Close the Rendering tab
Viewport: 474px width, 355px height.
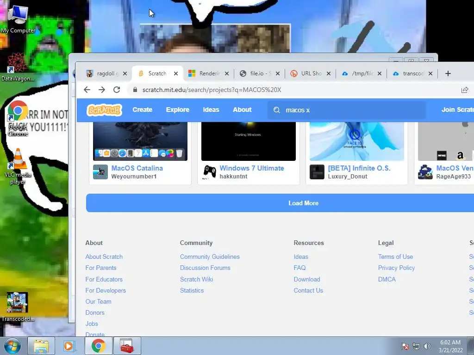coord(227,73)
